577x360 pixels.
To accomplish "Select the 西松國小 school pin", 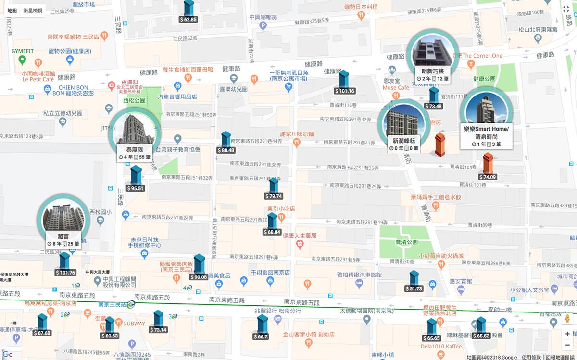I will click(x=100, y=220).
